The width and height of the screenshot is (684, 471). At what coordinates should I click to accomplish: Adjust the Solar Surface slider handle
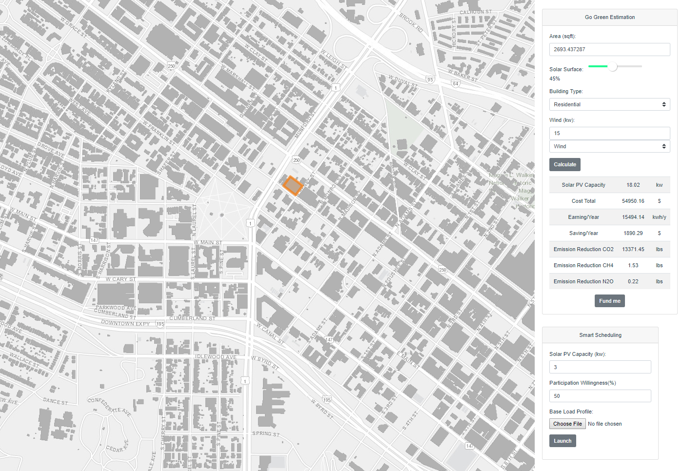click(613, 66)
